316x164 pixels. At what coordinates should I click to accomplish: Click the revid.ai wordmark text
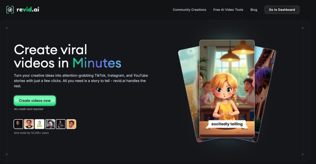click(28, 10)
